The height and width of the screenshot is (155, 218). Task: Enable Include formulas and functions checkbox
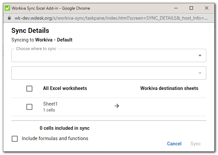click(x=15, y=139)
